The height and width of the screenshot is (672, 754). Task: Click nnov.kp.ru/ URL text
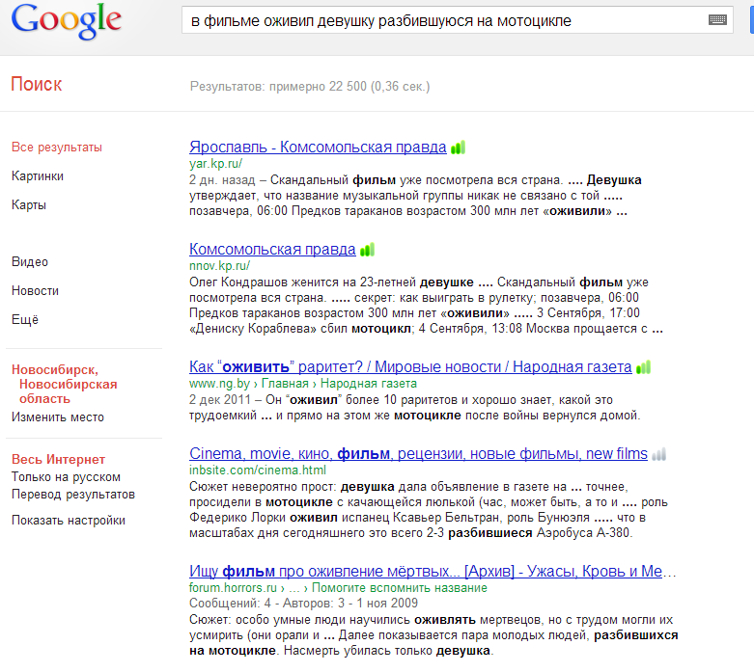pos(219,266)
